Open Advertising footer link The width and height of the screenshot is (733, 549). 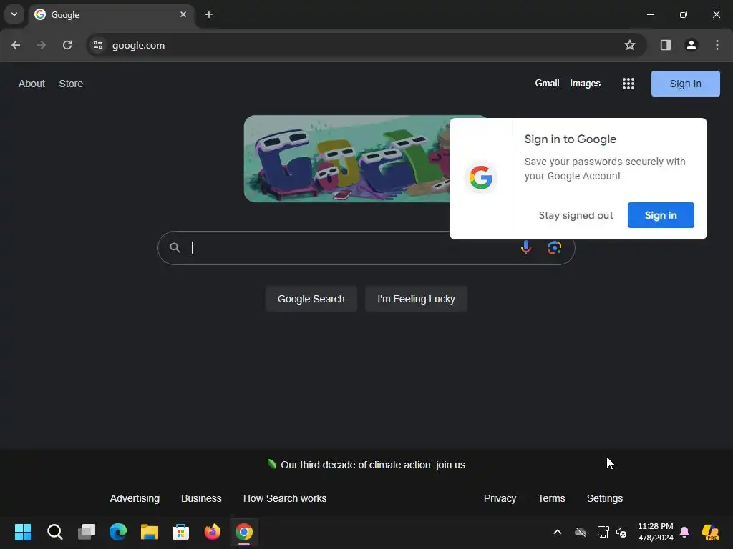point(135,498)
